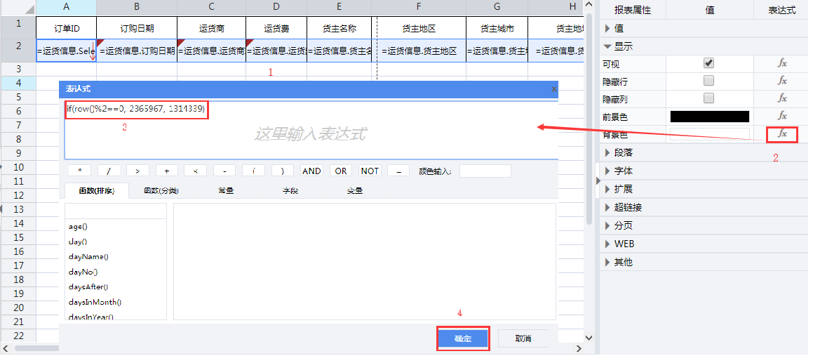Viewport: 813px width, 356px height.
Task: Insert the OR operator into the expression
Action: (x=341, y=171)
